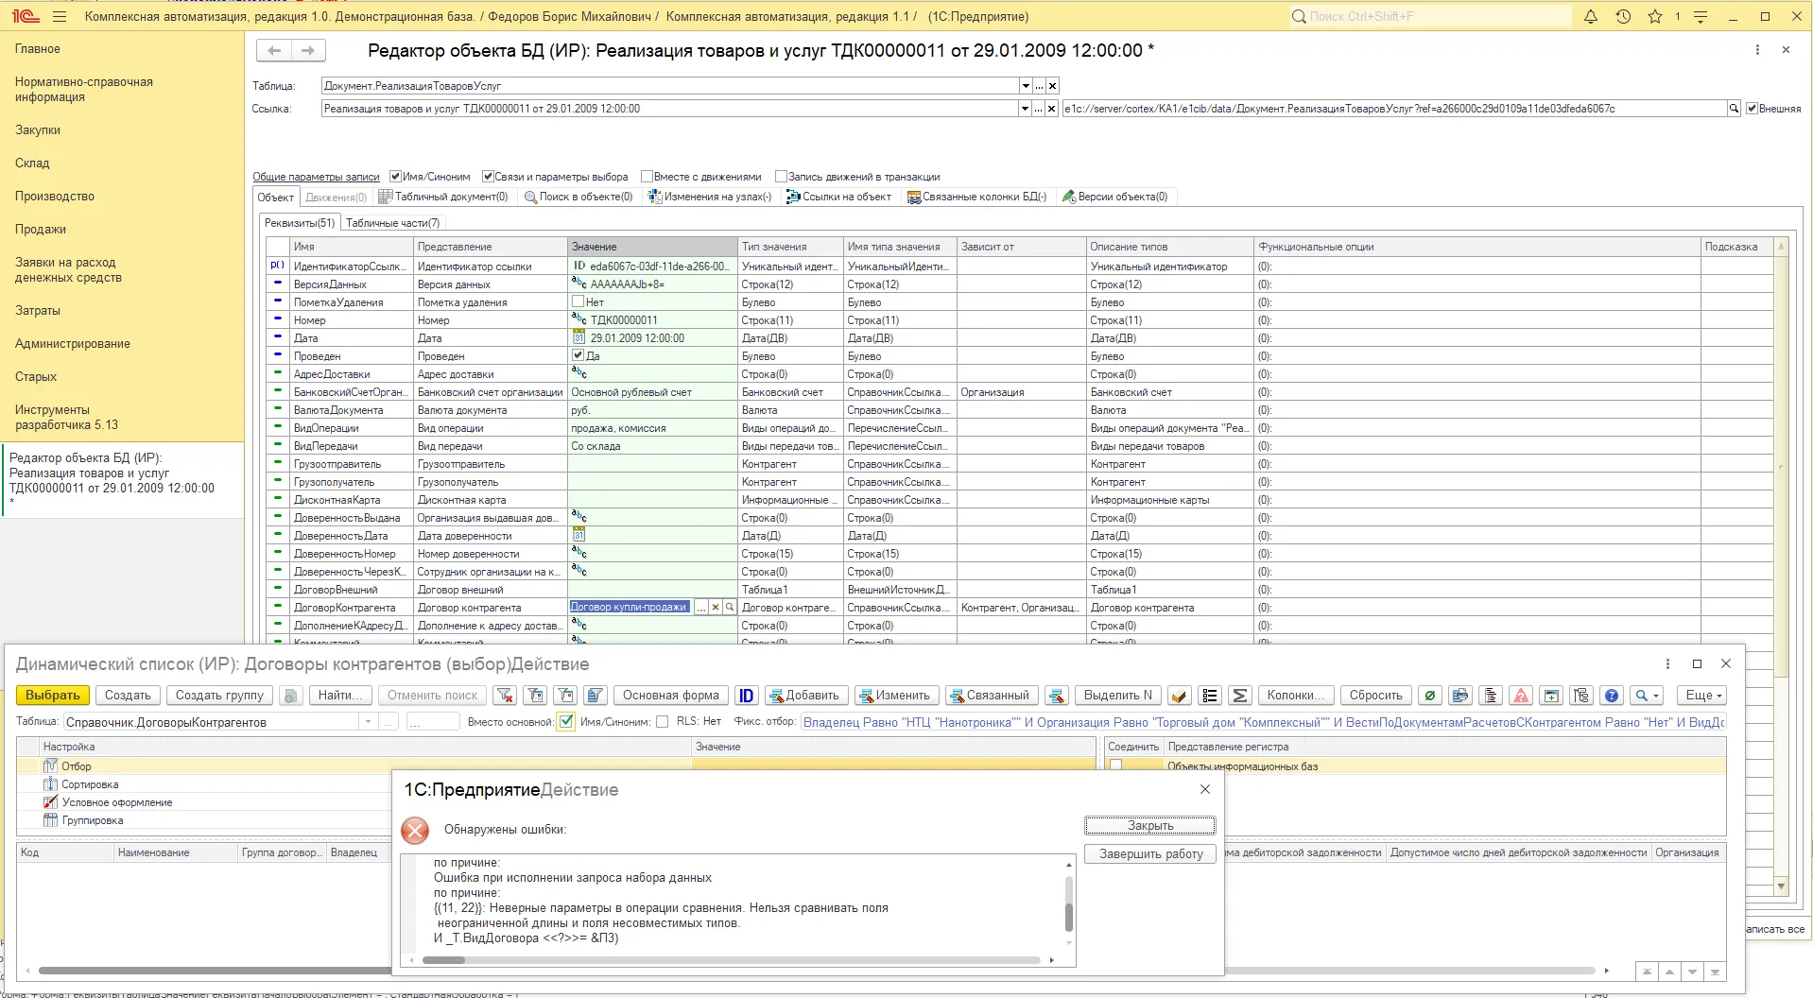Toggle ПометкаУдаления checkbox showing Нет
The image size is (1813, 998).
(x=578, y=302)
